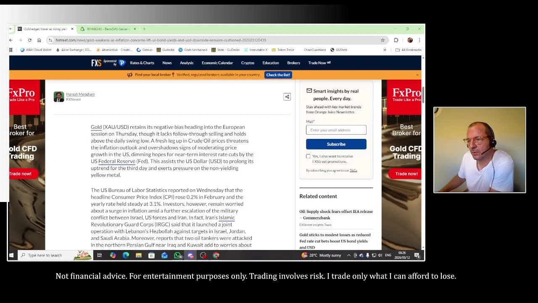This screenshot has height=303, width=538.
Task: Open the Token Trove bookmark
Action: click(x=283, y=50)
